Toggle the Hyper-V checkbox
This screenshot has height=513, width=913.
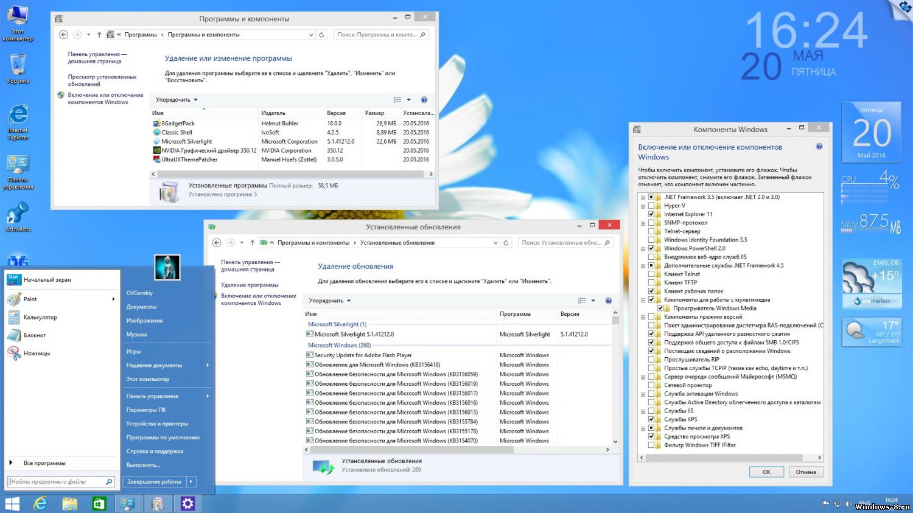651,206
